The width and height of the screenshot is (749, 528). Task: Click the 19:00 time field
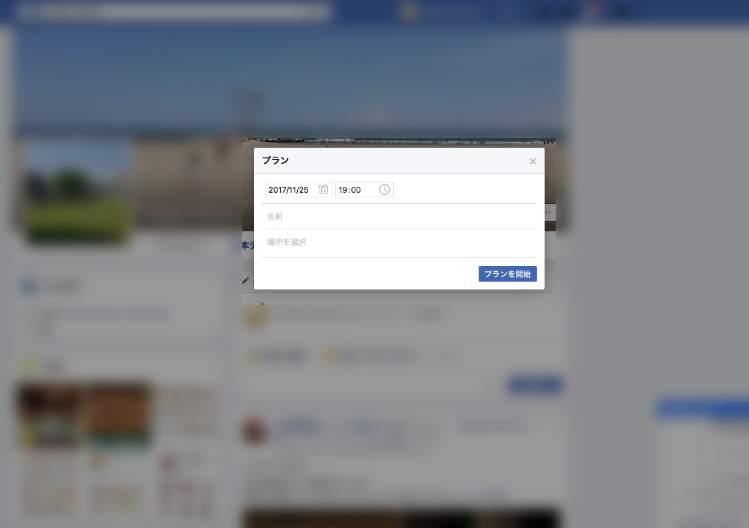pyautogui.click(x=364, y=190)
